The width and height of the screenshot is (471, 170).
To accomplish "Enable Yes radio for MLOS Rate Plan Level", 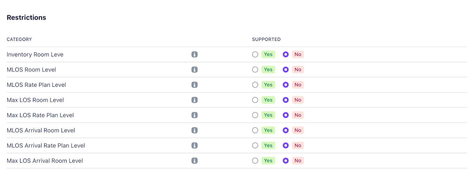I will point(255,85).
